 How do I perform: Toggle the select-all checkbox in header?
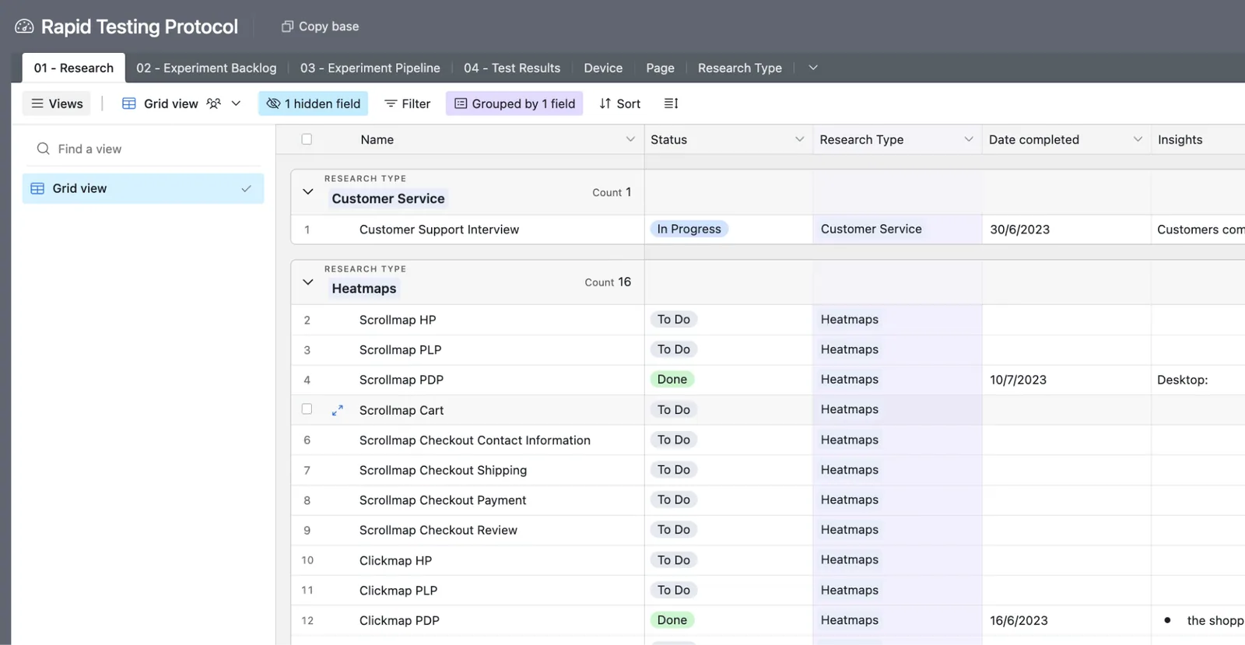(x=307, y=139)
